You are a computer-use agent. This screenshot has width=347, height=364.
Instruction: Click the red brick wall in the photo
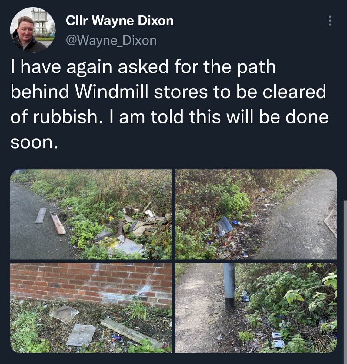pos(91,282)
